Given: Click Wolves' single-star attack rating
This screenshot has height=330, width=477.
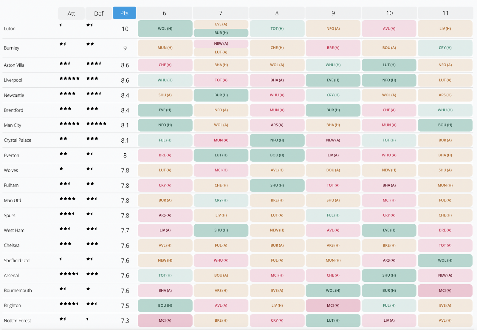Looking at the screenshot, I should pos(61,169).
